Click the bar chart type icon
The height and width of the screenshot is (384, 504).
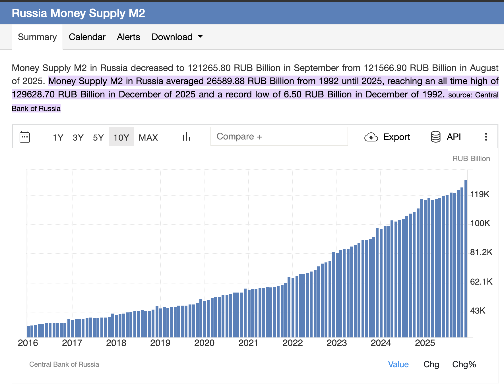click(x=186, y=137)
